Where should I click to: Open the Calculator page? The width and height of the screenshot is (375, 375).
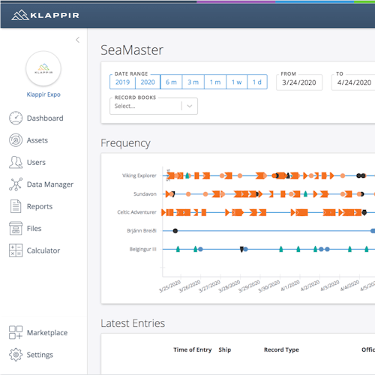pyautogui.click(x=43, y=250)
